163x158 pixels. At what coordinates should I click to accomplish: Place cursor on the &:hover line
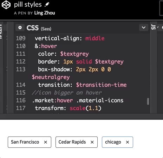click(46, 46)
